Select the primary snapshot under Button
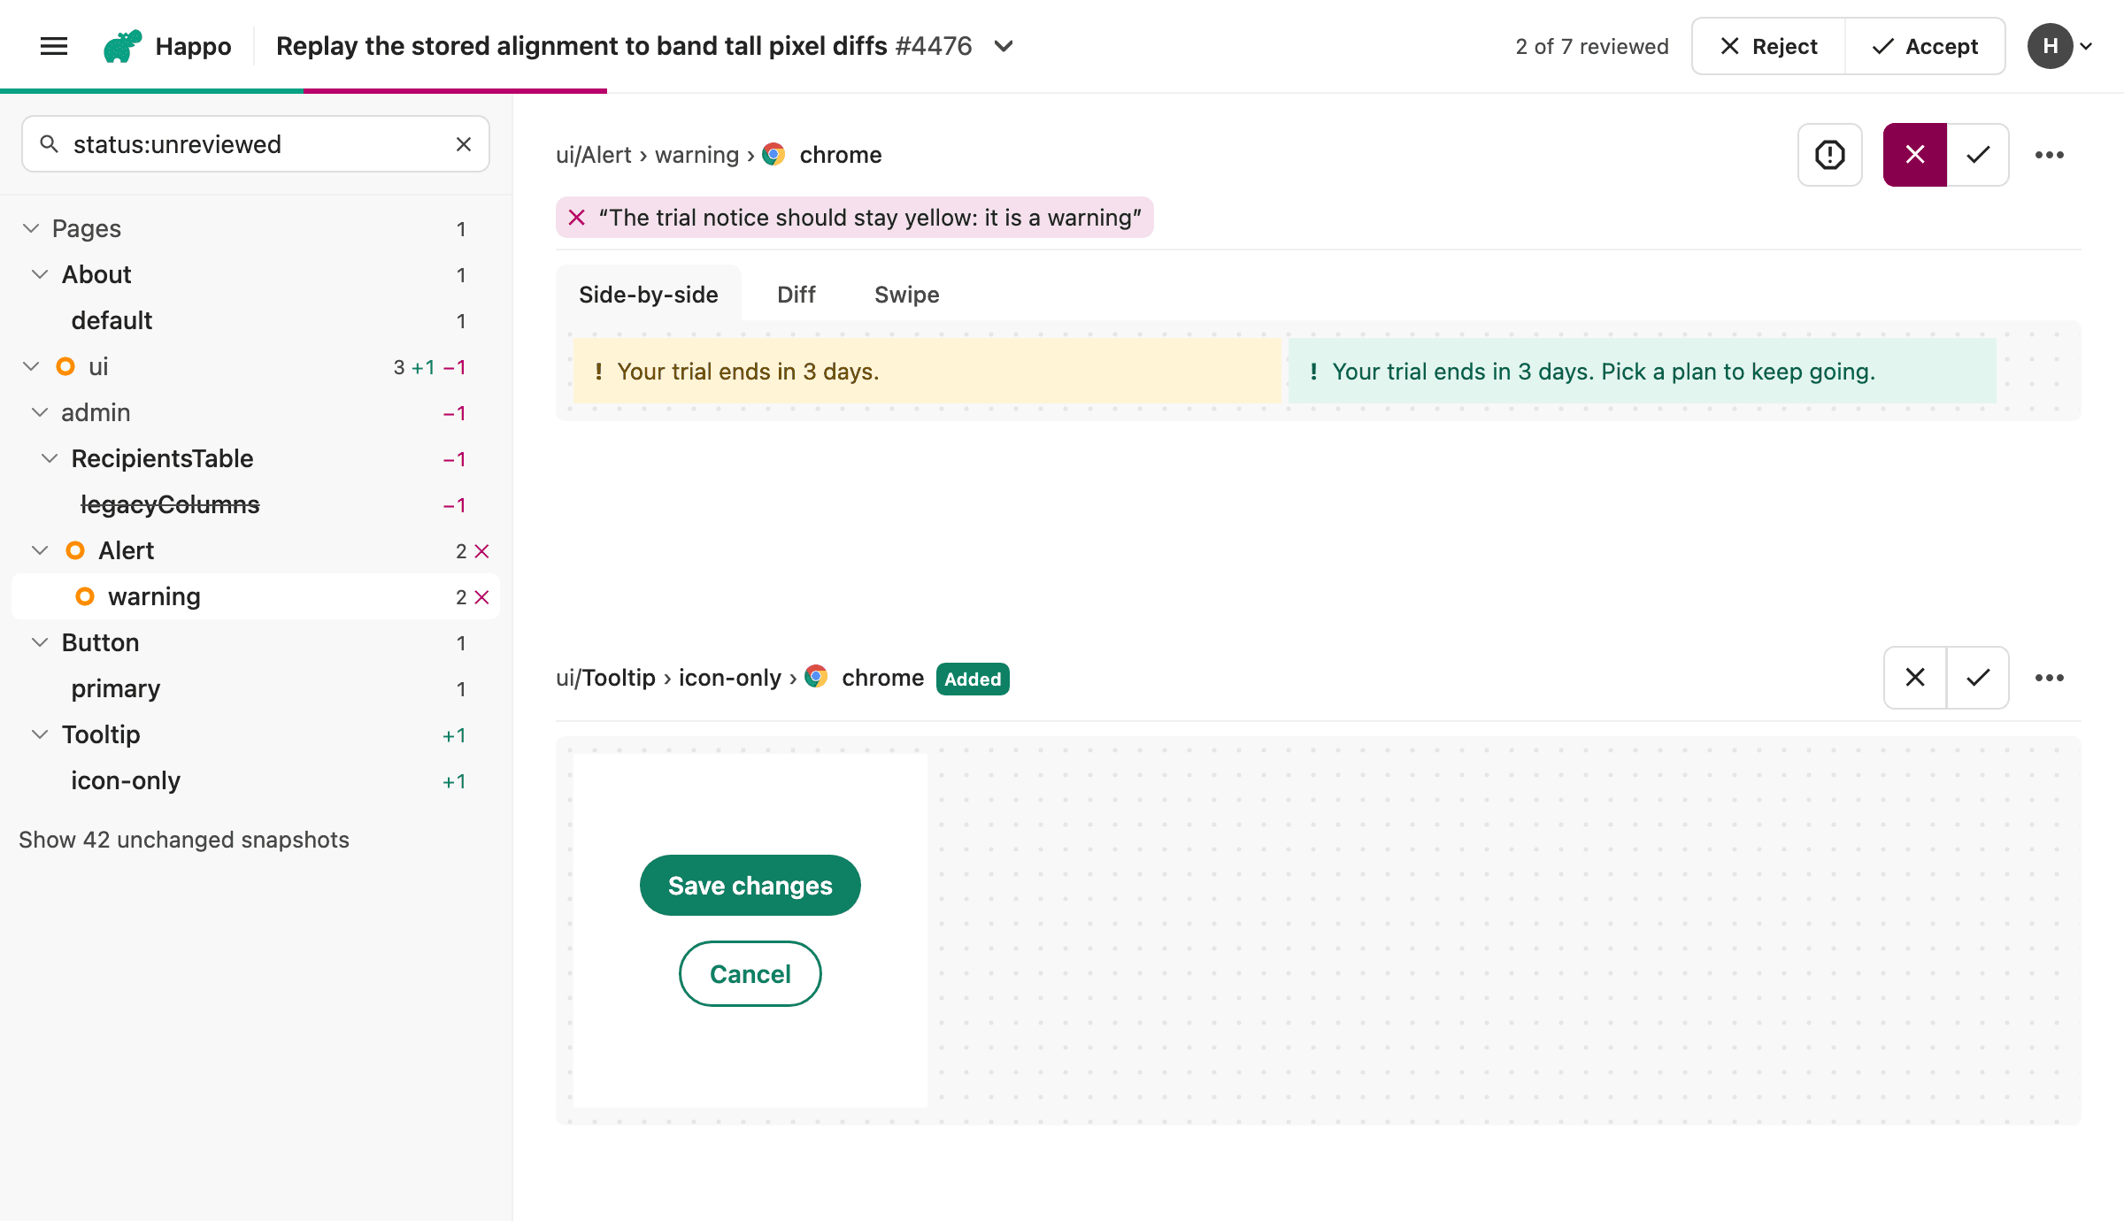The image size is (2124, 1221). tap(256, 688)
